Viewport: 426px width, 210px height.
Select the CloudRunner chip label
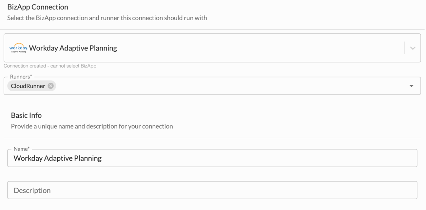[28, 86]
